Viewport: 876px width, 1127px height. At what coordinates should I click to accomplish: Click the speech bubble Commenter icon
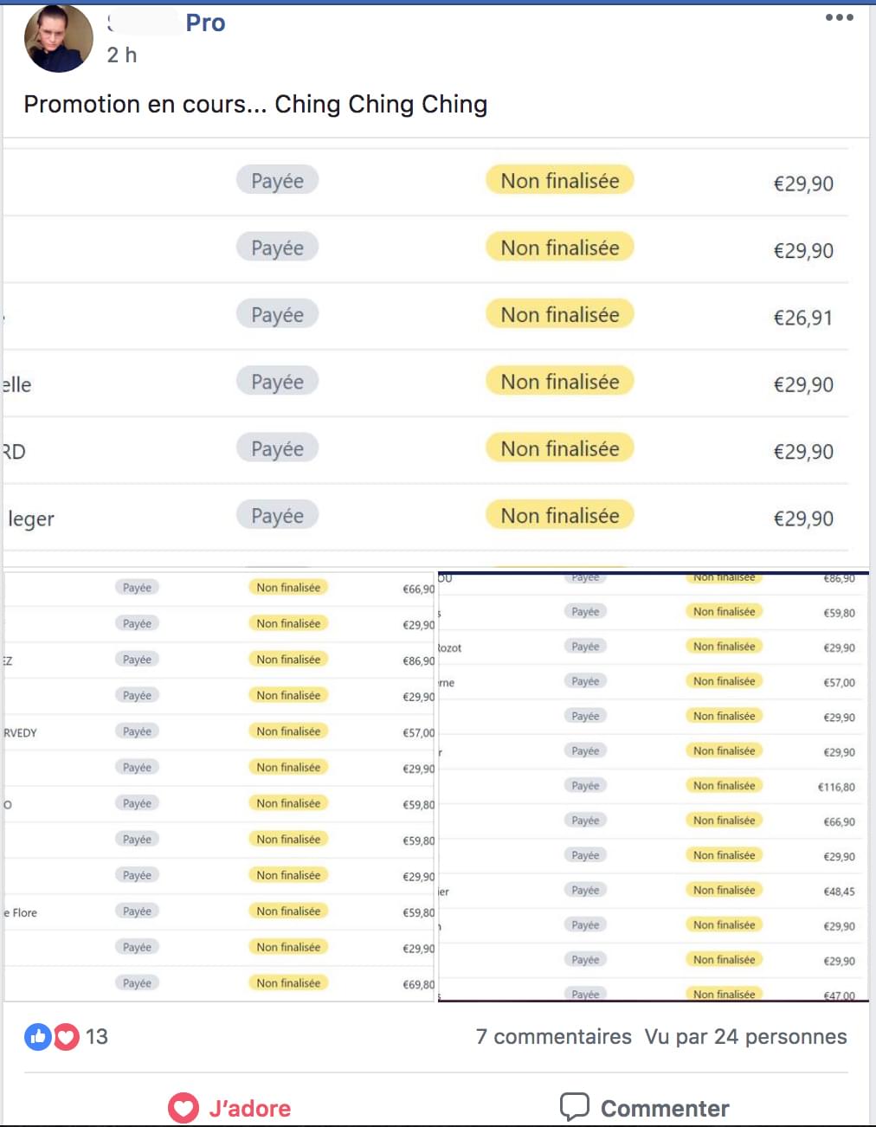[x=574, y=1107]
